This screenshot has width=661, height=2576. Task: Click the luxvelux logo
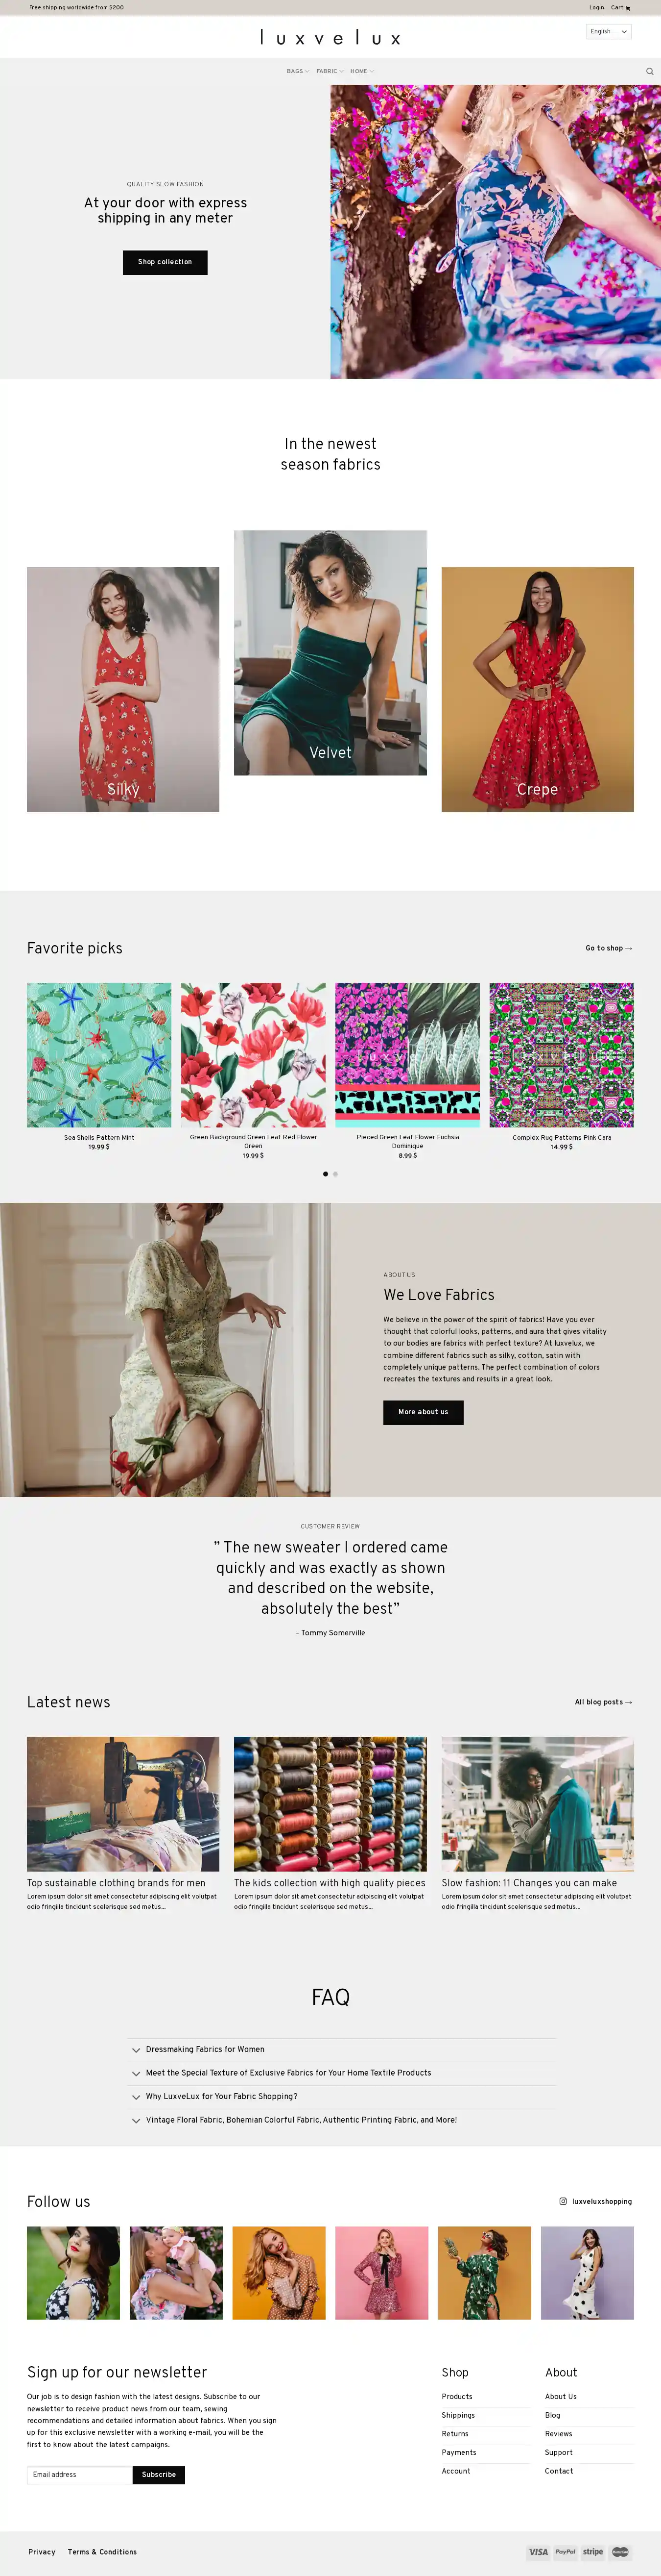(x=330, y=38)
